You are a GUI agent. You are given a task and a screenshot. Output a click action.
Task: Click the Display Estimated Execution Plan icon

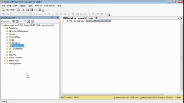57,14
